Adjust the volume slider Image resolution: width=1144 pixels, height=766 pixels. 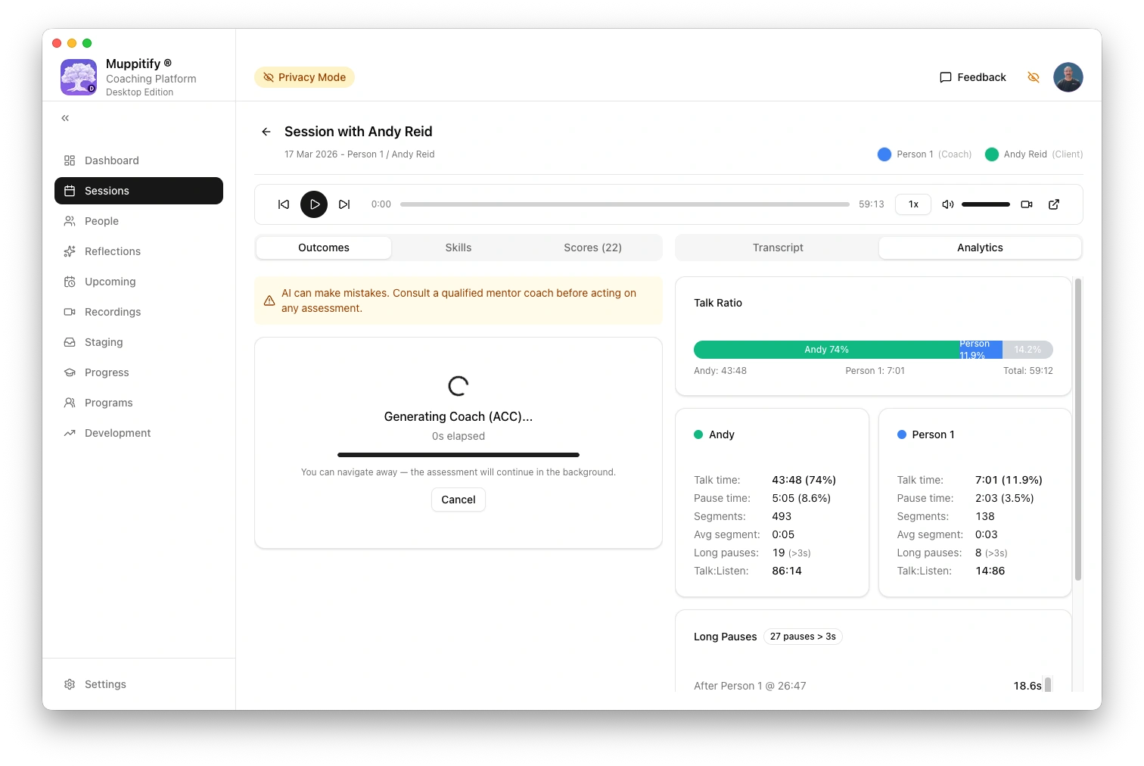click(x=985, y=204)
